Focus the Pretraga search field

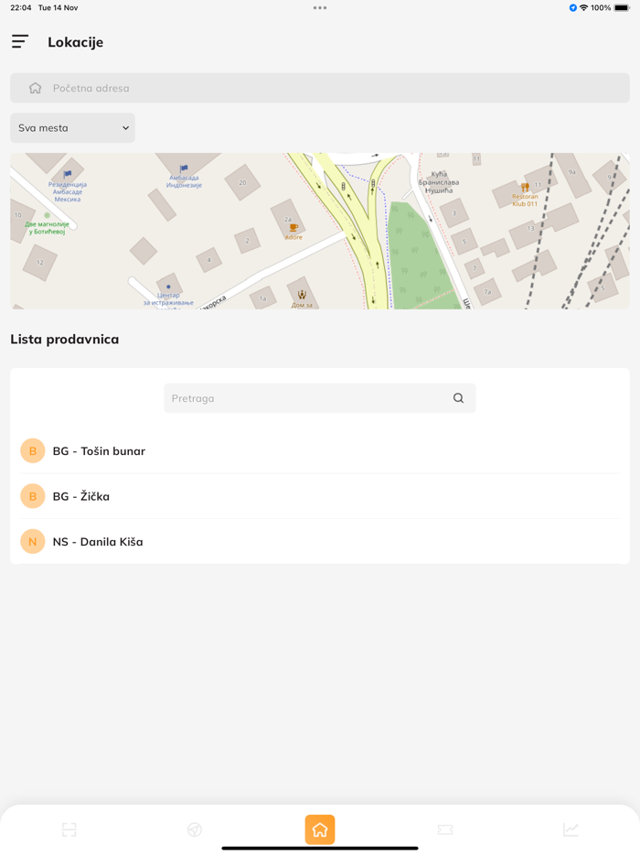click(320, 398)
